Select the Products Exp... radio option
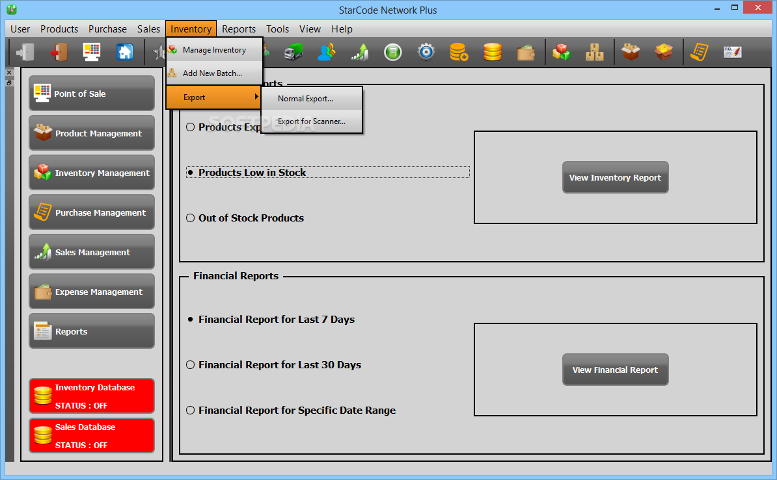This screenshot has width=777, height=480. pyautogui.click(x=190, y=127)
